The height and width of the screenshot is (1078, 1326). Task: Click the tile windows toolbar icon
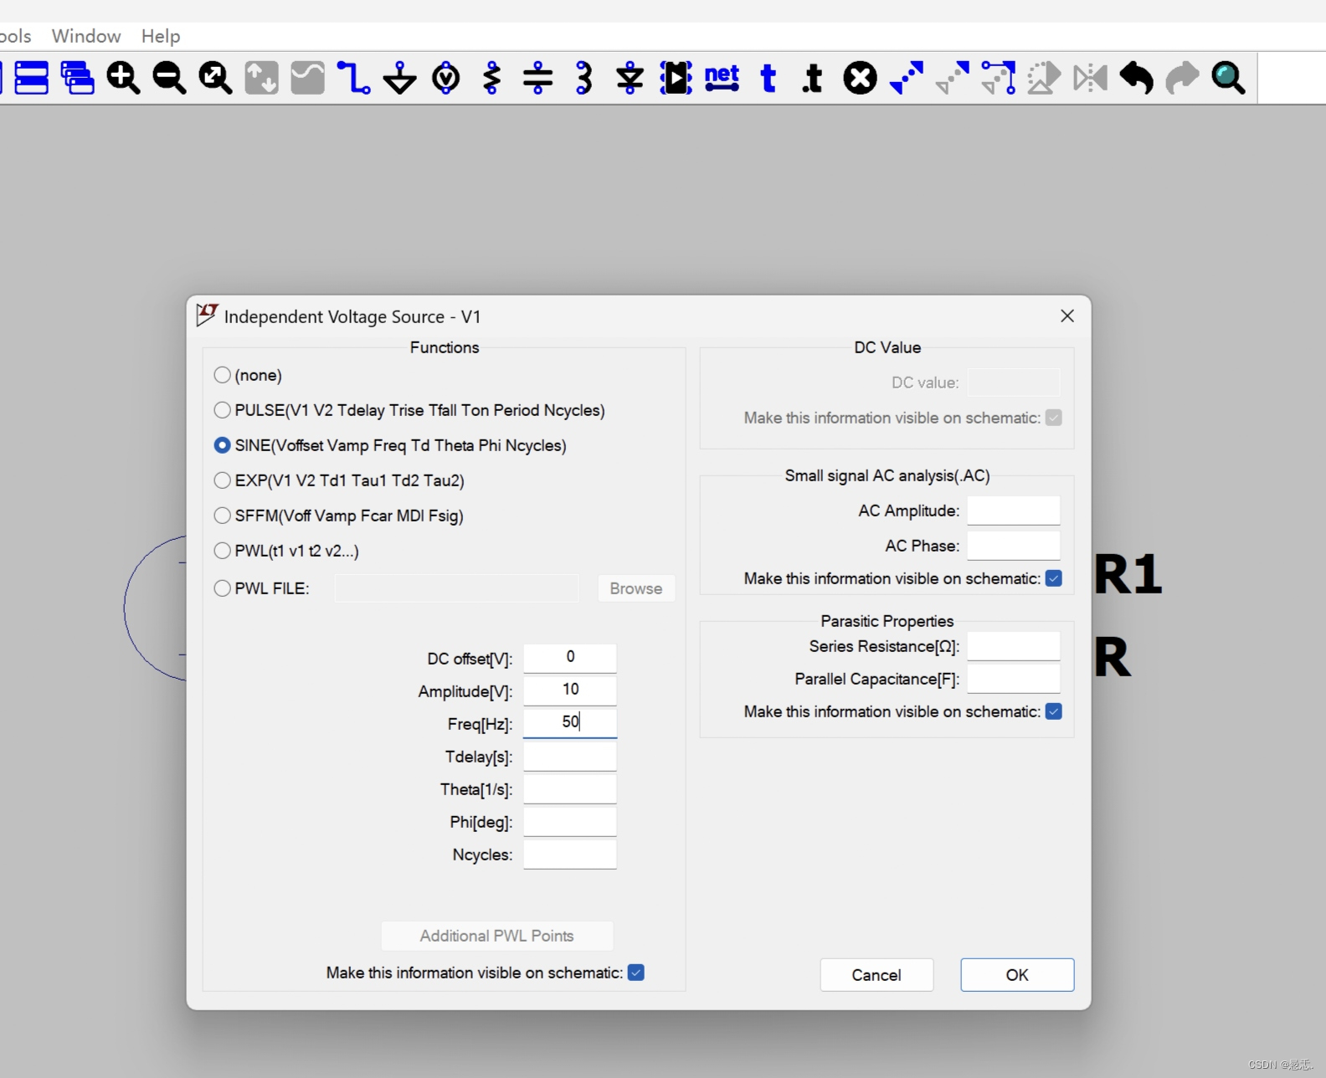pos(31,78)
